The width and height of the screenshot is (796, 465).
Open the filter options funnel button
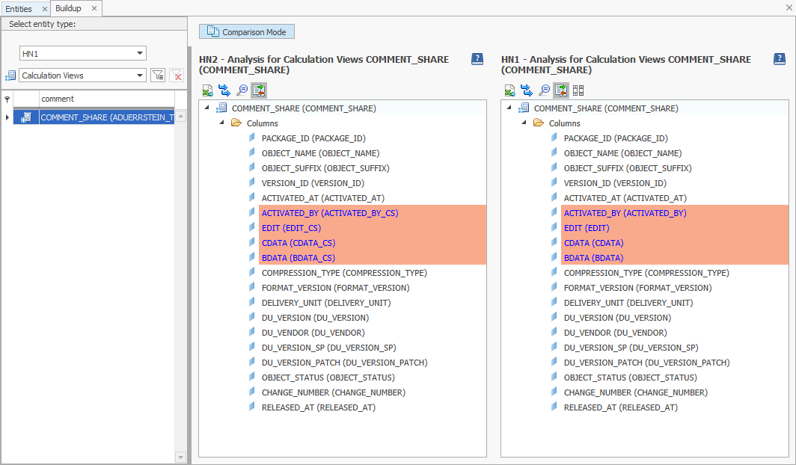pyautogui.click(x=158, y=76)
